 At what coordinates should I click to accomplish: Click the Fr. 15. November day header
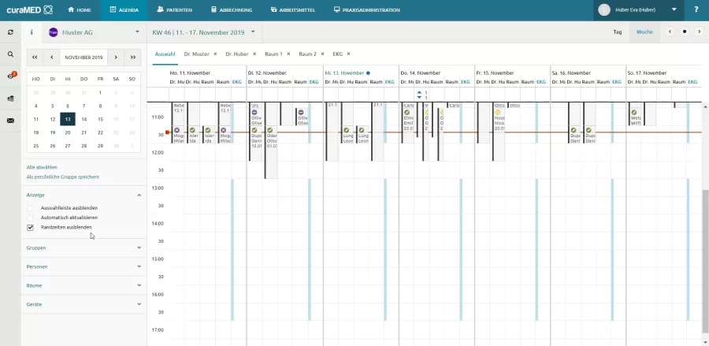[496, 73]
